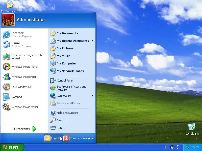Click the "Tour Windows XP" label
Viewport: 202px width, 151px height.
click(22, 87)
